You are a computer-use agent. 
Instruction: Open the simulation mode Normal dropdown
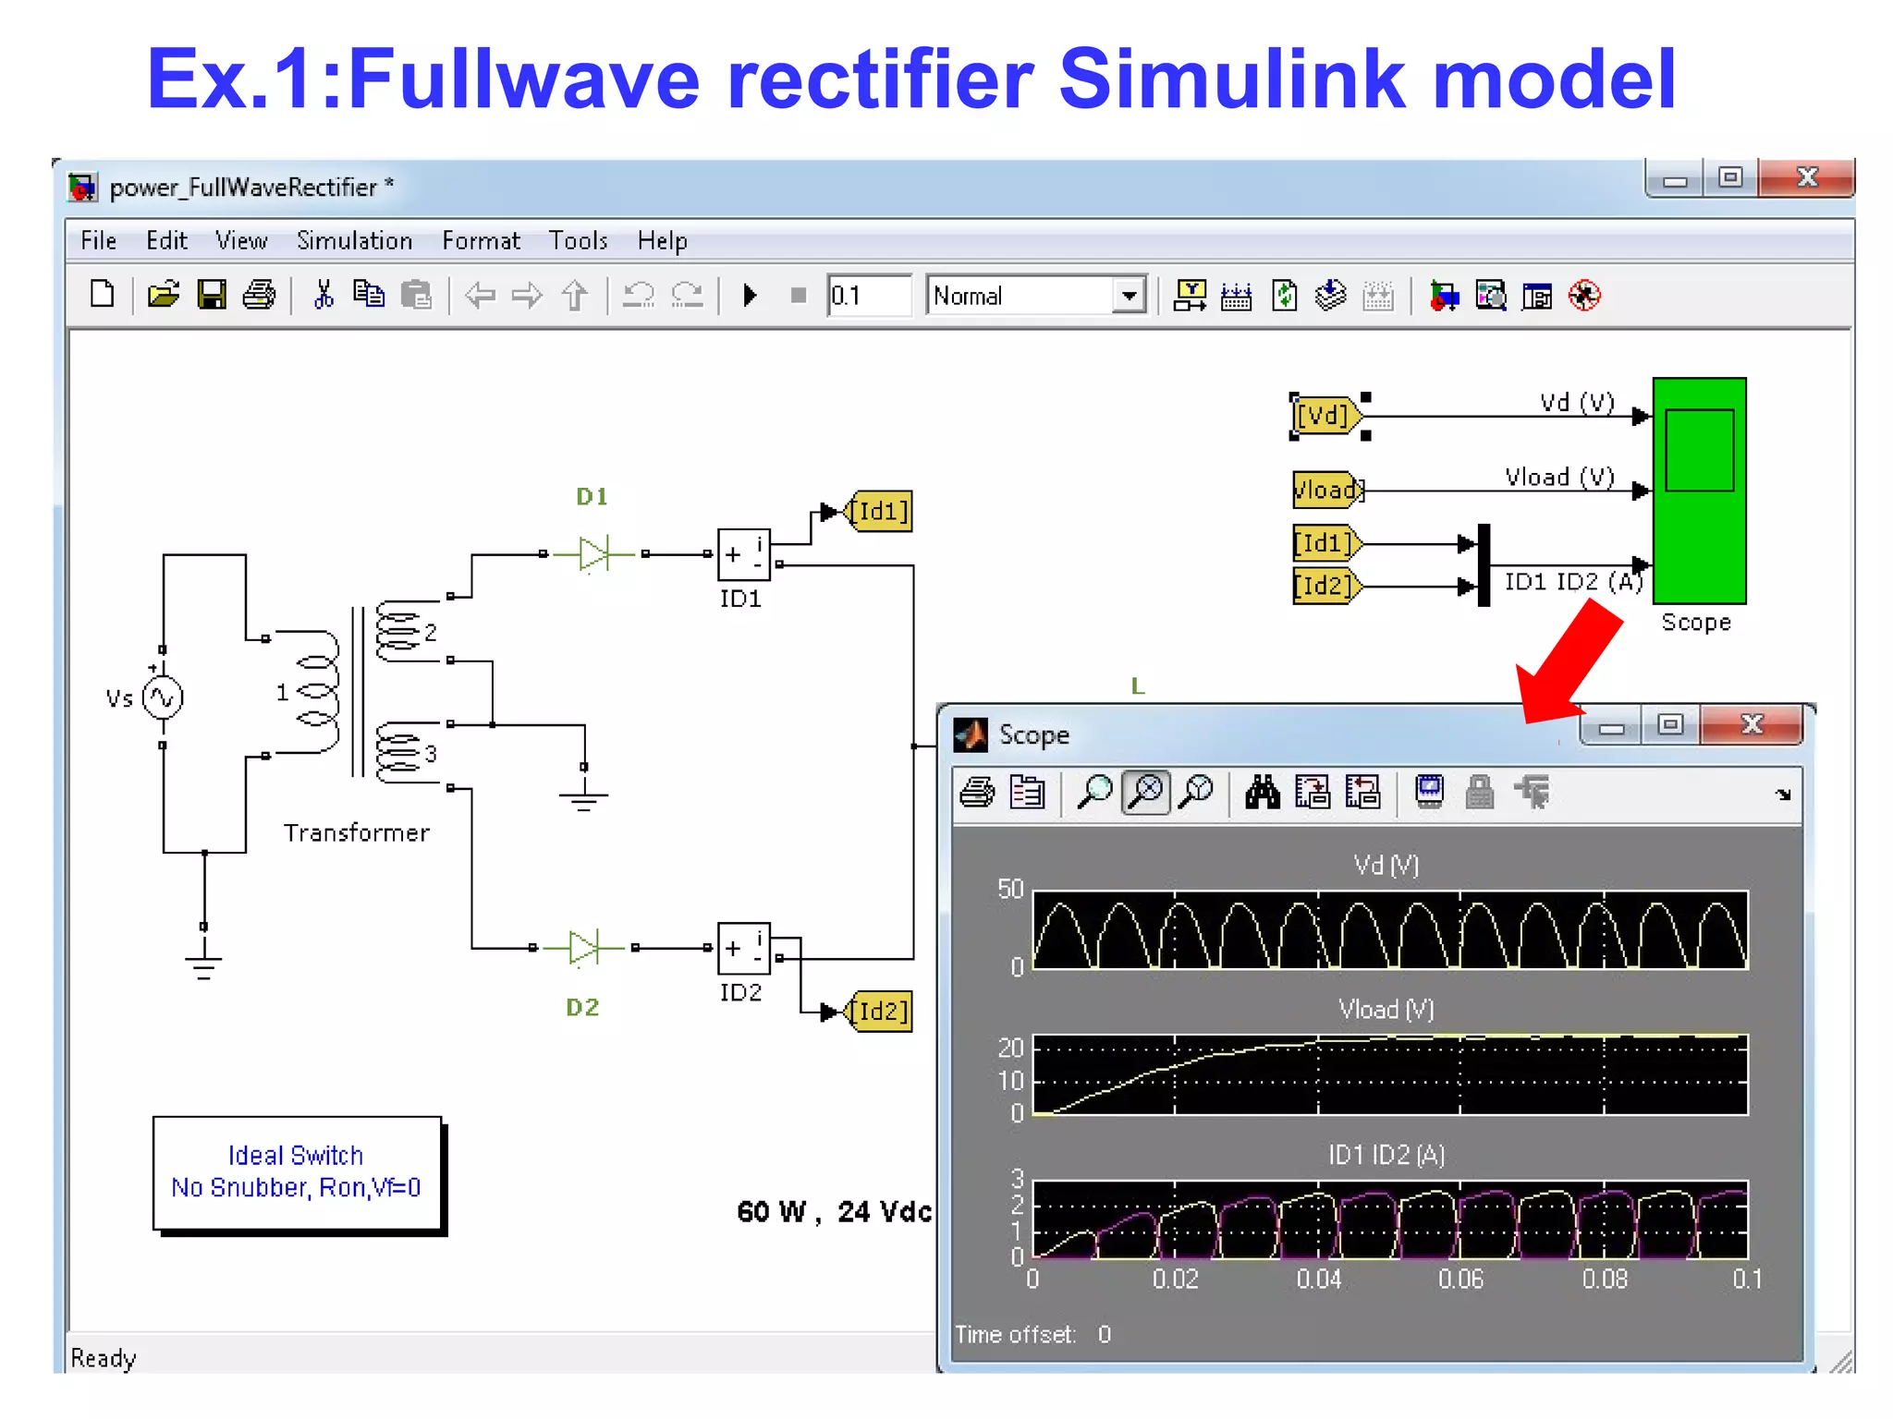pyautogui.click(x=1129, y=297)
